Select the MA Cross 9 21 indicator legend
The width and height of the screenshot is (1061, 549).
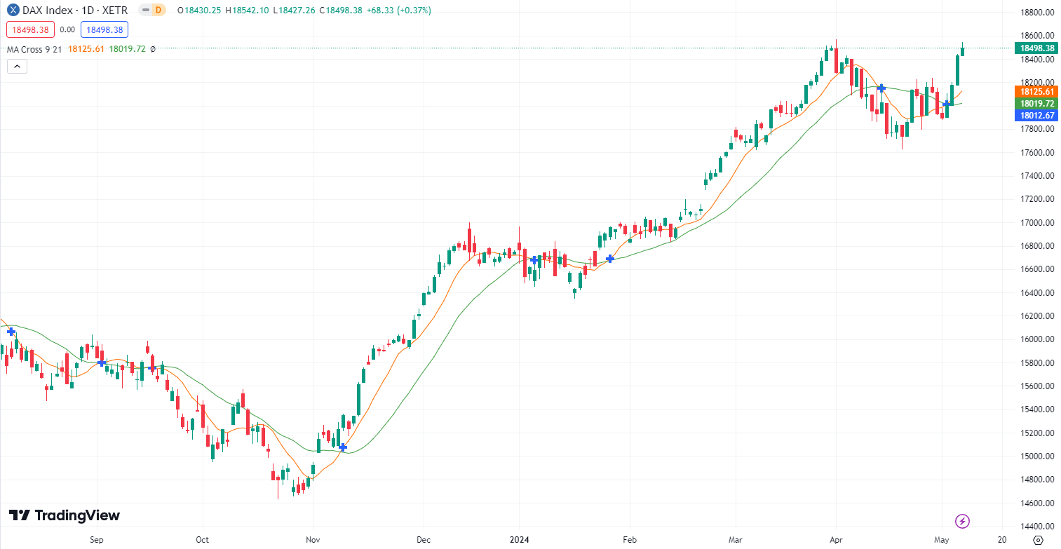pos(35,49)
